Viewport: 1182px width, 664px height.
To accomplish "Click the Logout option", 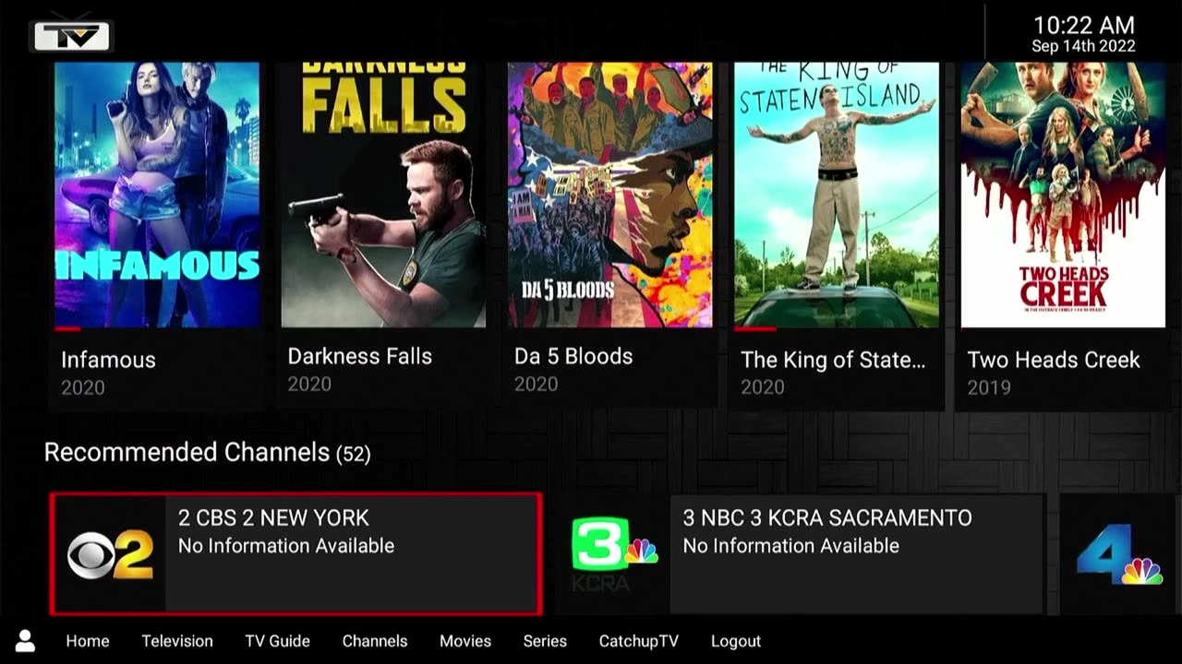I will (736, 641).
